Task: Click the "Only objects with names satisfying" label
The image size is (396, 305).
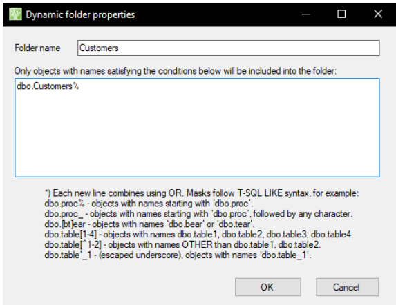Action: tap(176, 71)
